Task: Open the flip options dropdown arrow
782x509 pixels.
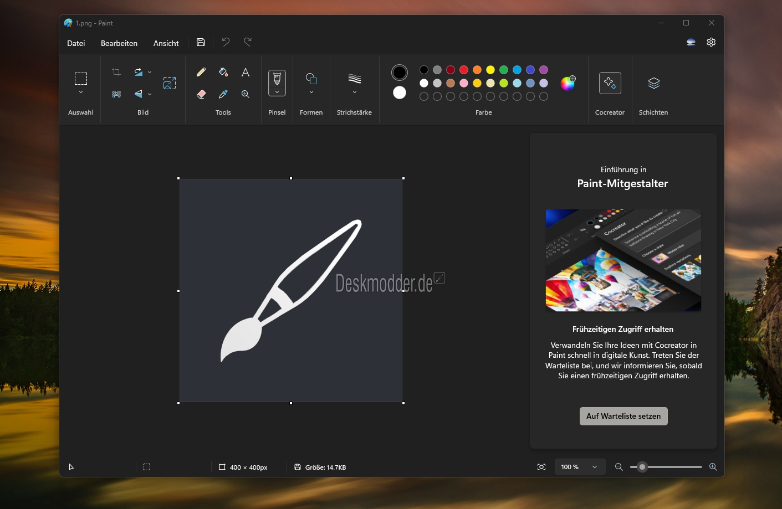Action: (x=150, y=94)
